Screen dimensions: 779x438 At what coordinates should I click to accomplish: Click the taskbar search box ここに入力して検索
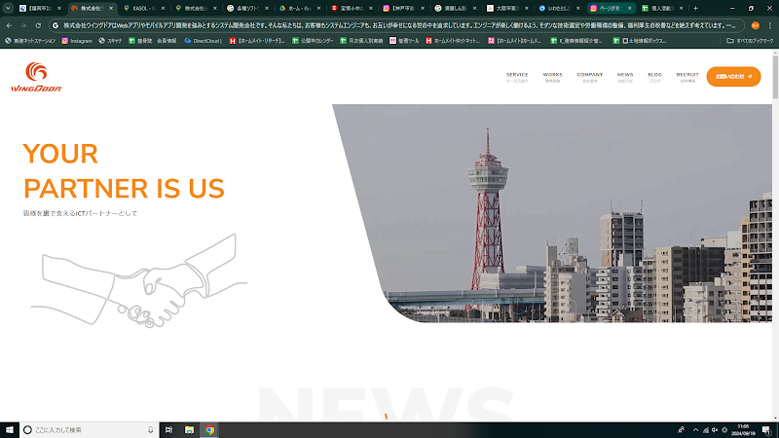click(x=89, y=430)
